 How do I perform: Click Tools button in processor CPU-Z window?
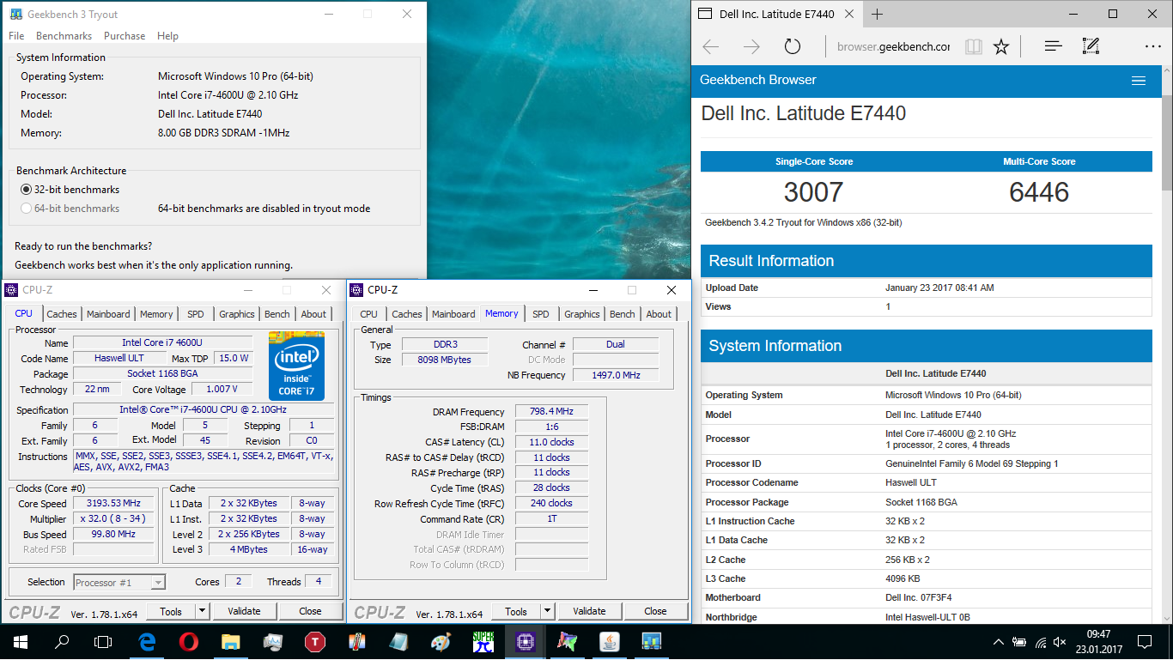point(171,611)
